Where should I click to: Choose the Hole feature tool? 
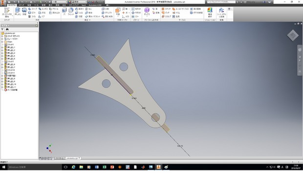tap(65, 12)
